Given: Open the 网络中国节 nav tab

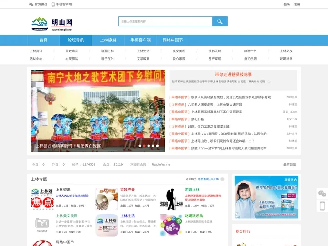Looking at the screenshot, I should 173,40.
